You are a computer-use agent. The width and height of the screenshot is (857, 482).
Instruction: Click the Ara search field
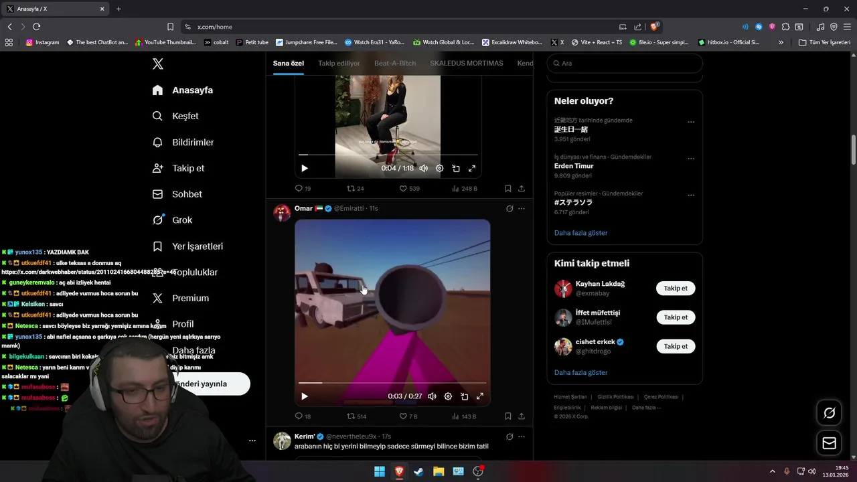[x=625, y=63]
